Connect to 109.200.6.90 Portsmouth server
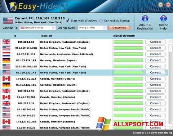Image resolution: width=173 pixels, height=136 pixels. pos(155,91)
